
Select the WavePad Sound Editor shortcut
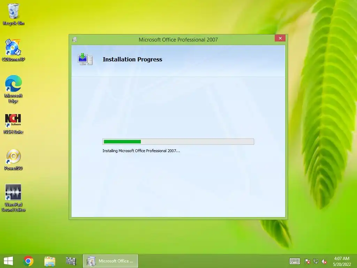click(x=14, y=198)
